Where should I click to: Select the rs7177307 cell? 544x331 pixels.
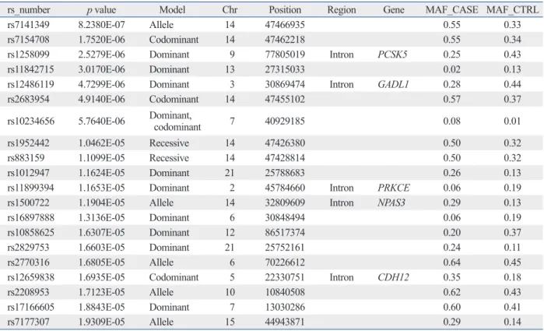click(29, 322)
